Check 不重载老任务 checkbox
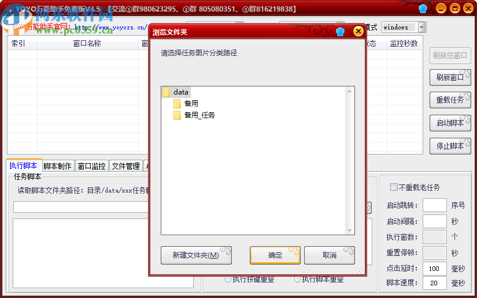 394,187
